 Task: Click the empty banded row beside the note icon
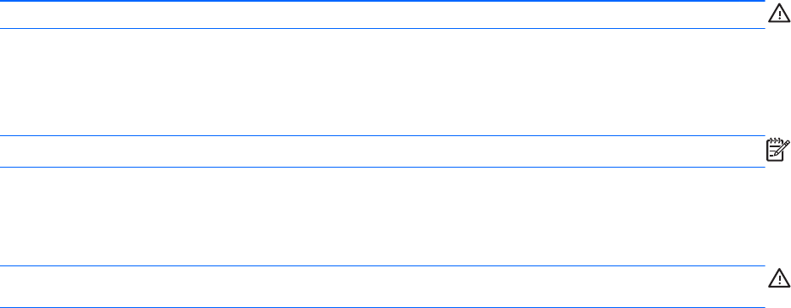pos(383,151)
